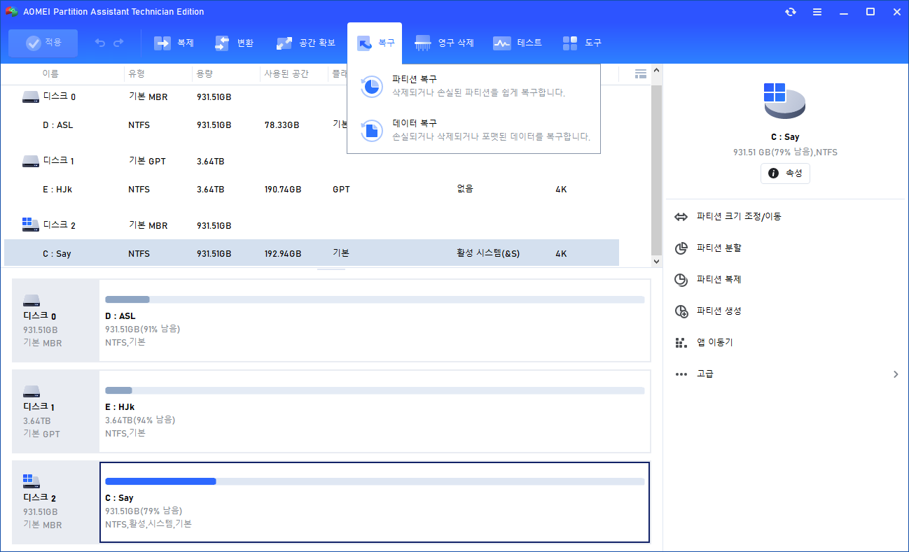Click the data recovery icon in dropdown
Viewport: 909px width, 552px height.
coord(371,130)
